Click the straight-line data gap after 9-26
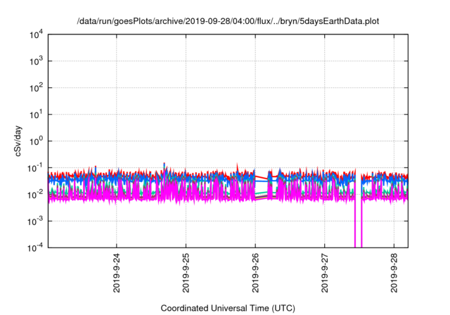Screen dimensions: 450x315 click(262, 188)
